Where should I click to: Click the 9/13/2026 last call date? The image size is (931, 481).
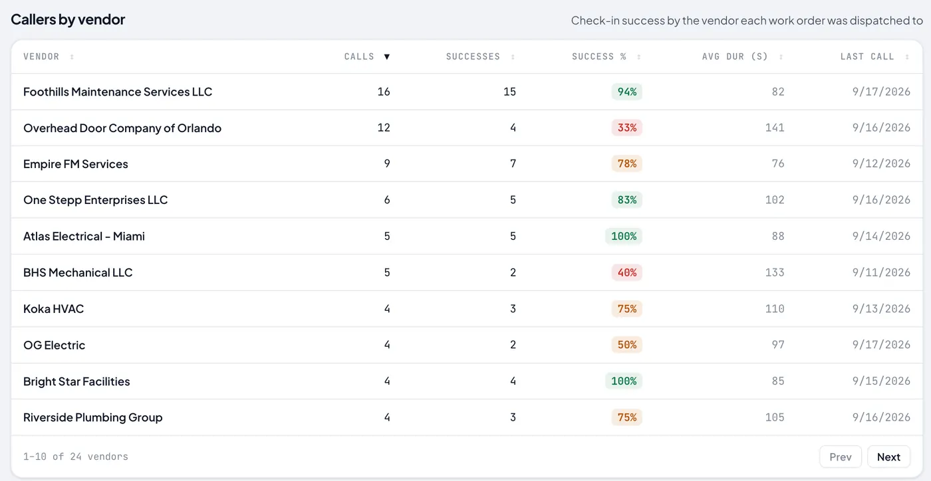881,309
